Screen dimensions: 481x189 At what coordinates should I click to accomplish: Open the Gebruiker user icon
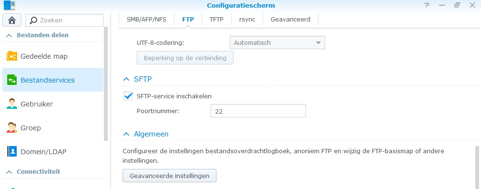click(12, 104)
